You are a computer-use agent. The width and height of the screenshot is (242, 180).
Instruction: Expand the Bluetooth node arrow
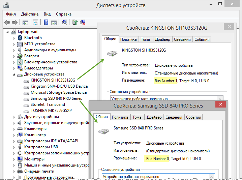pos(14,38)
